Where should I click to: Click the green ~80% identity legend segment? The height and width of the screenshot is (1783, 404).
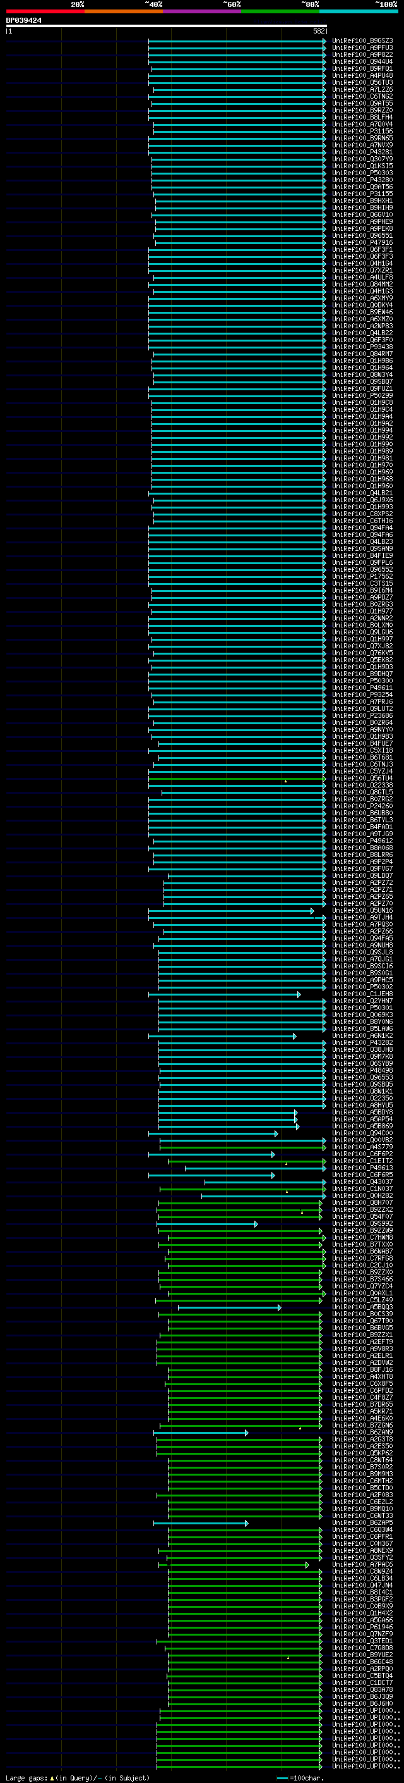pos(280,11)
